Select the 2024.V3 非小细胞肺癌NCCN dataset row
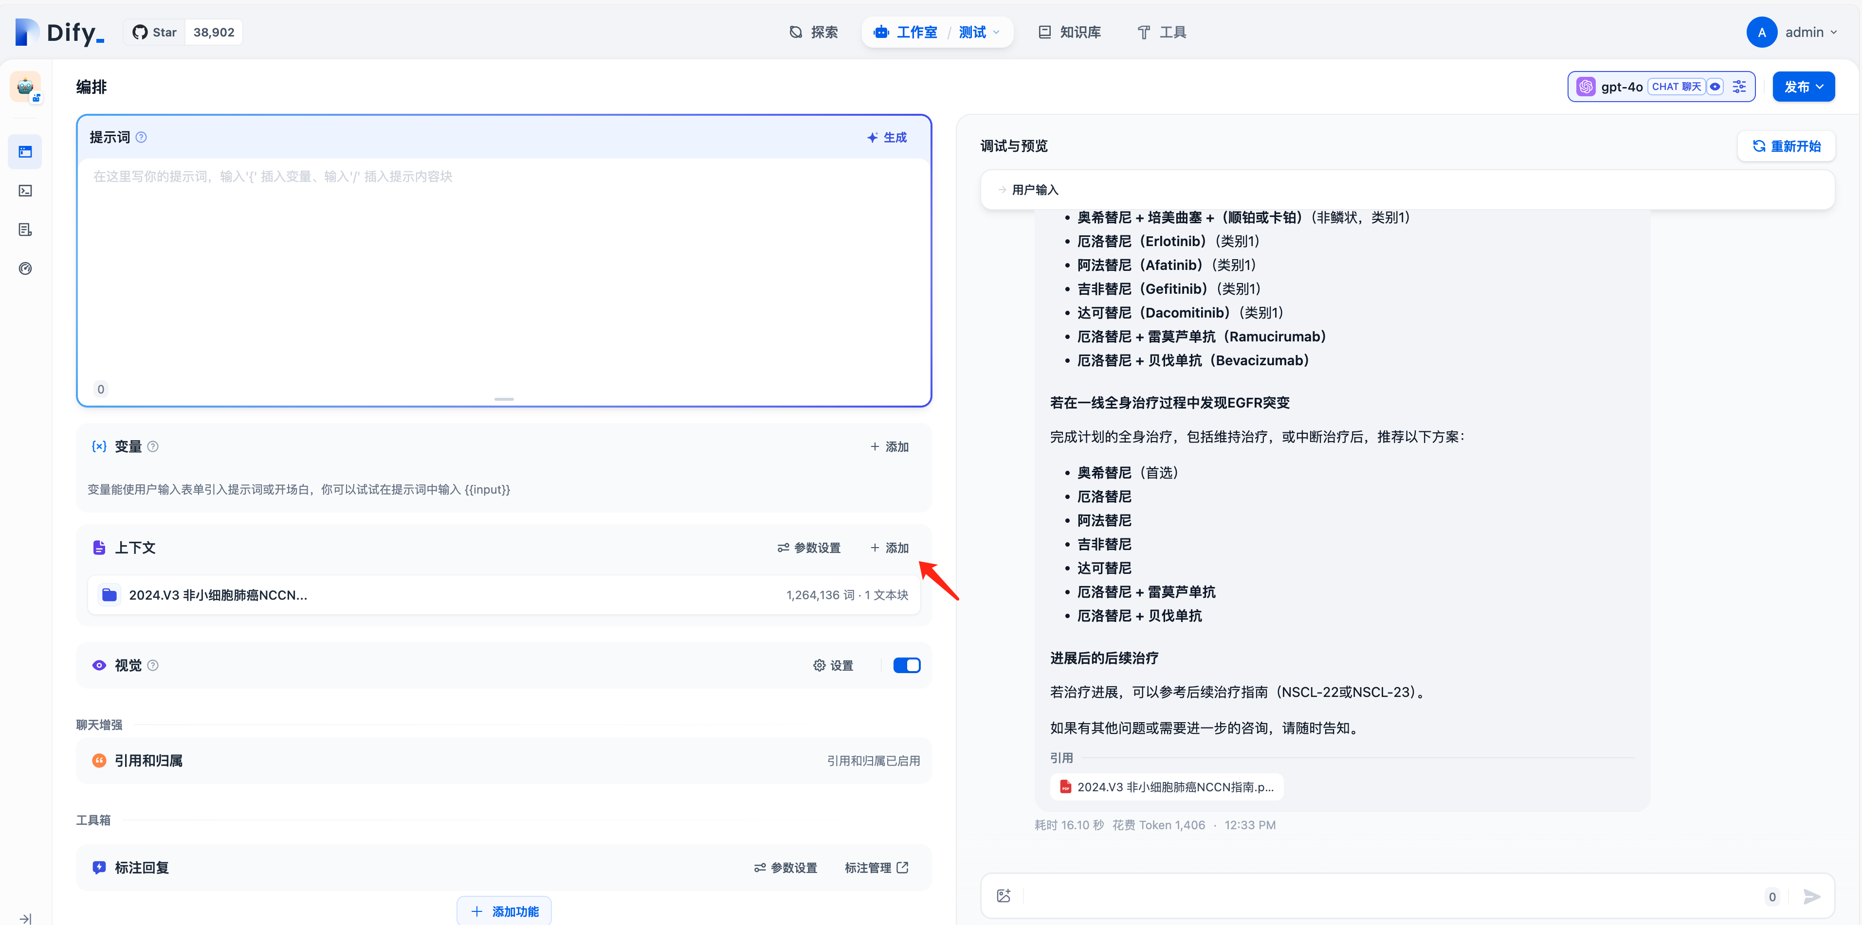This screenshot has height=925, width=1862. coord(504,595)
